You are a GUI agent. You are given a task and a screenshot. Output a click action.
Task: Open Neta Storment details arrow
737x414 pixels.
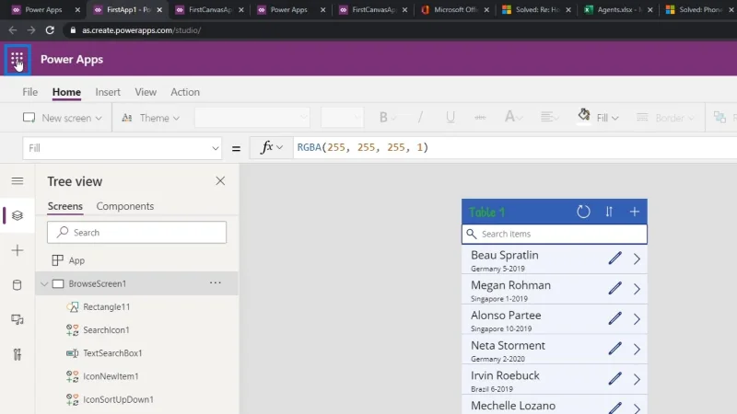637,350
